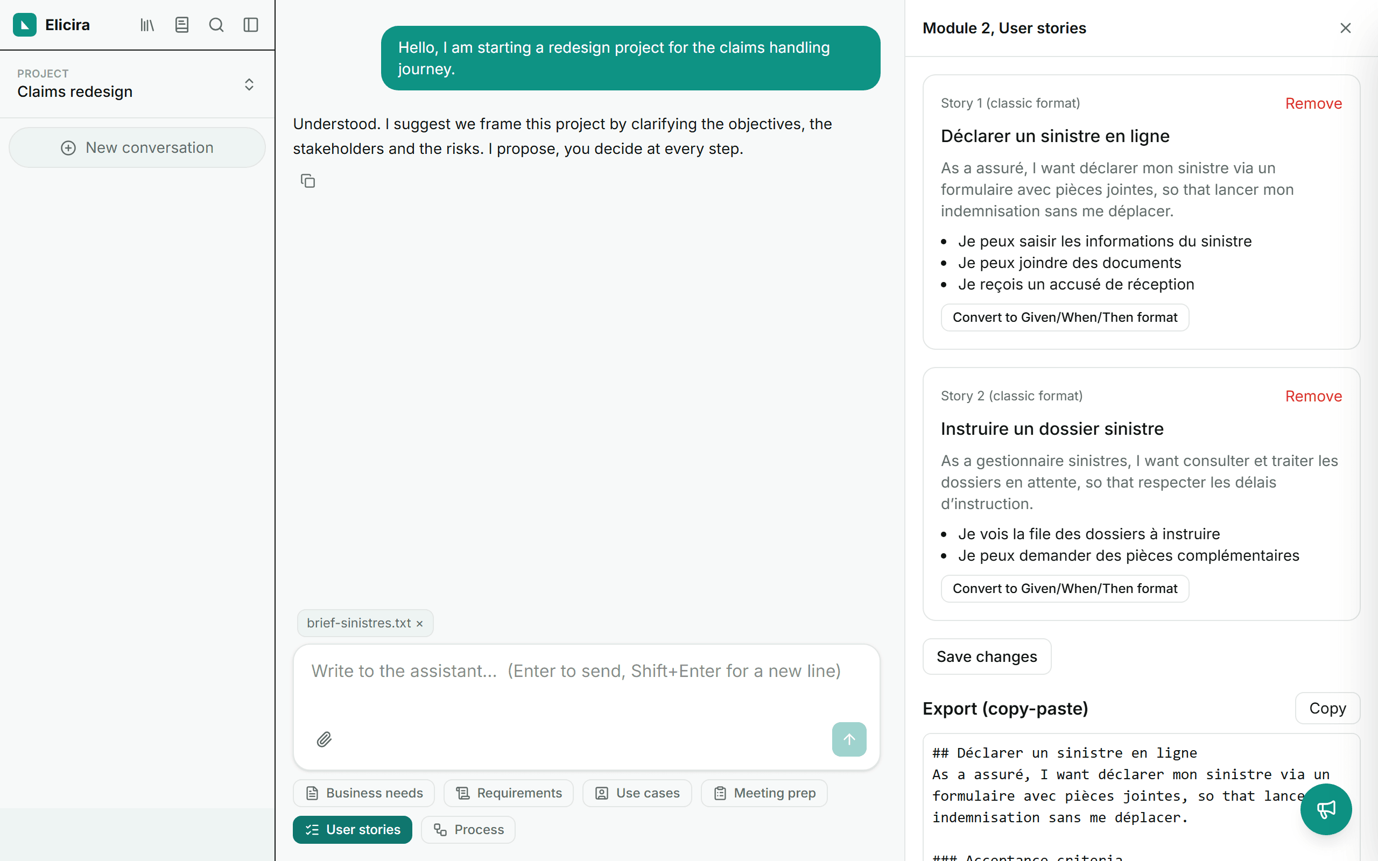Click inside the Export copy-paste text area
Screen dimensions: 1378x861
(1141, 797)
